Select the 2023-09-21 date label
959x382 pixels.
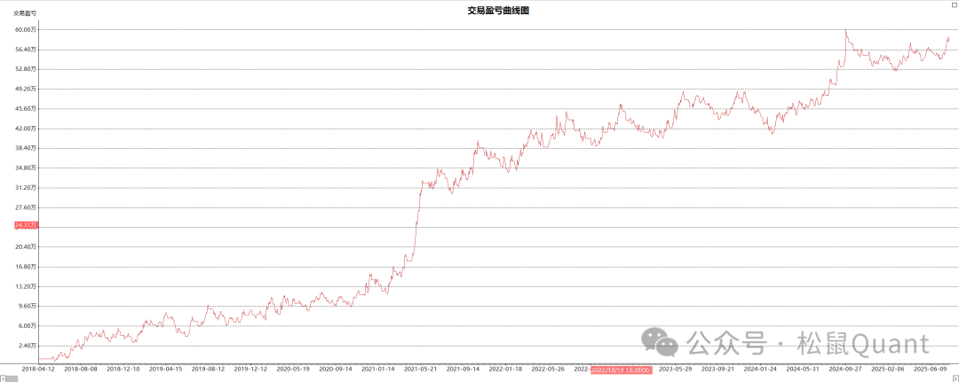click(718, 369)
